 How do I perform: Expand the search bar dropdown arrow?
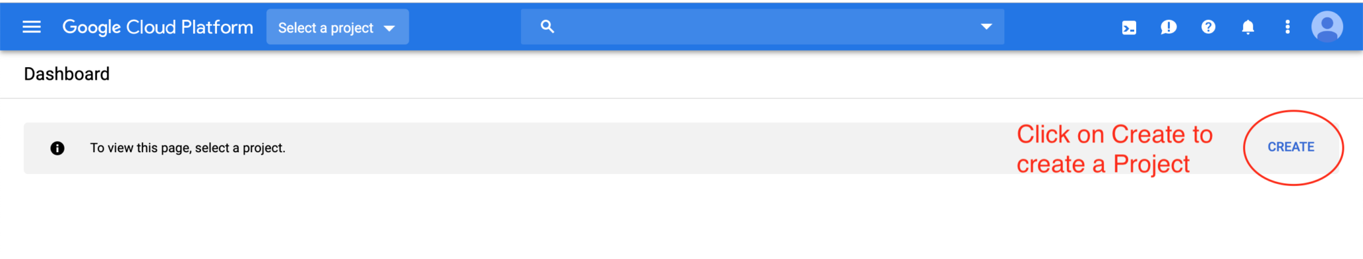[986, 27]
